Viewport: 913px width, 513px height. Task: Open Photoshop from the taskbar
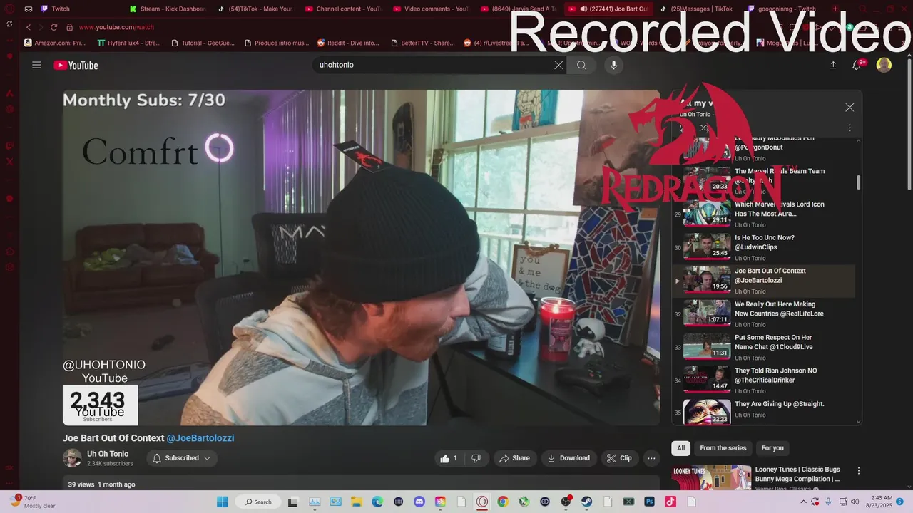click(x=650, y=502)
